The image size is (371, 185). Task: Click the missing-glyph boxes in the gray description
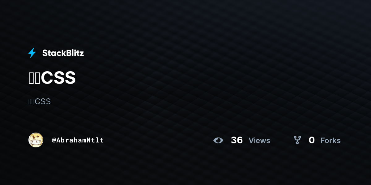31,101
